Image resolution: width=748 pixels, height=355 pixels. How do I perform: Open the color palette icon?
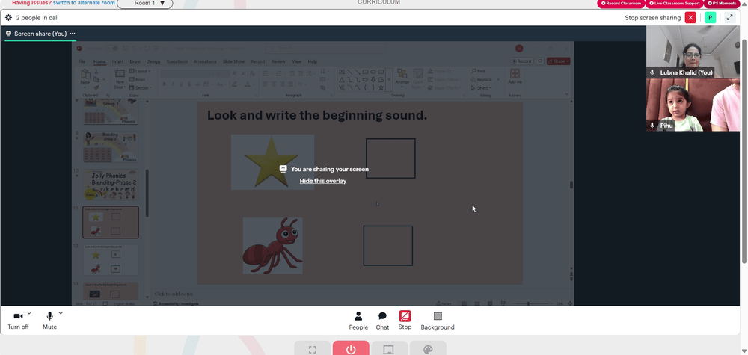[428, 348]
